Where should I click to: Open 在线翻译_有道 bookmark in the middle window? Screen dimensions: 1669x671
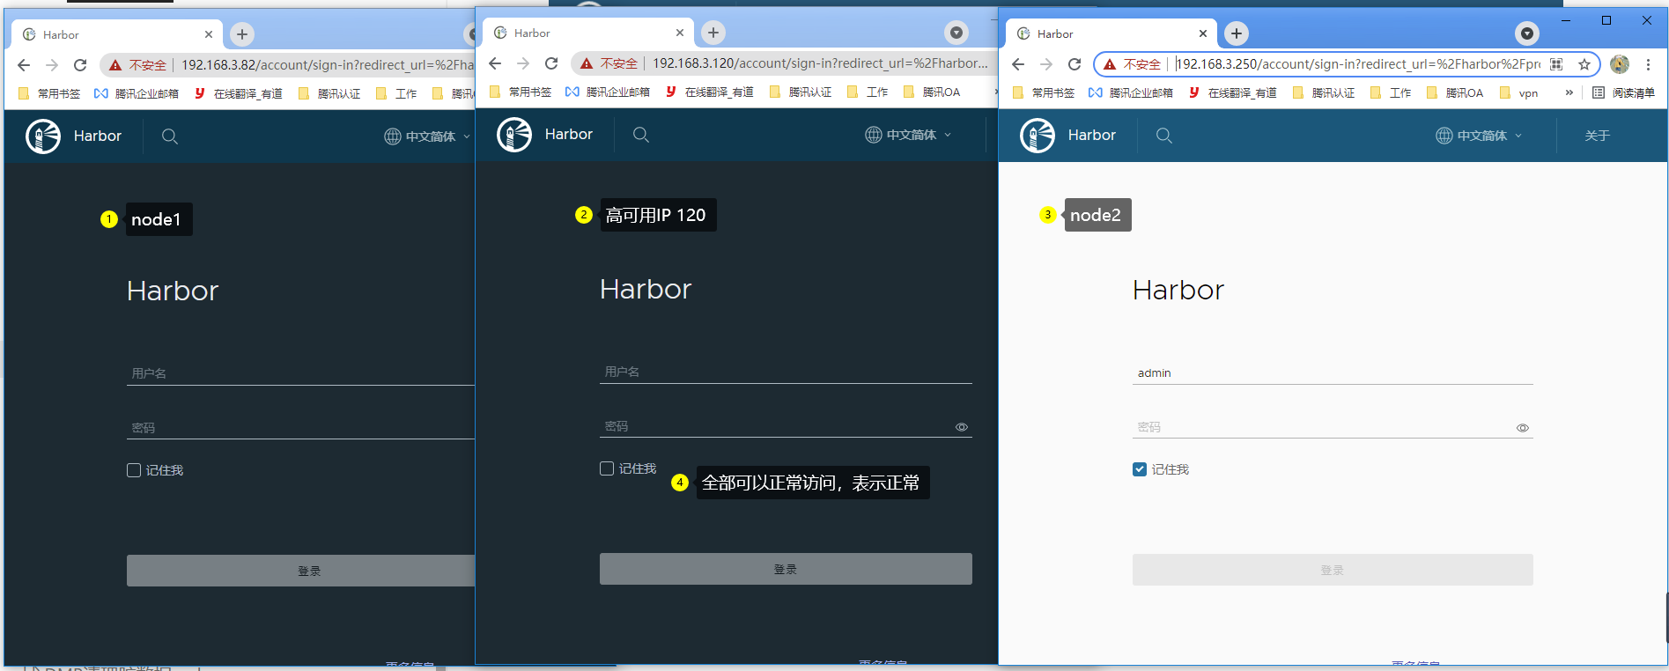pyautogui.click(x=709, y=92)
